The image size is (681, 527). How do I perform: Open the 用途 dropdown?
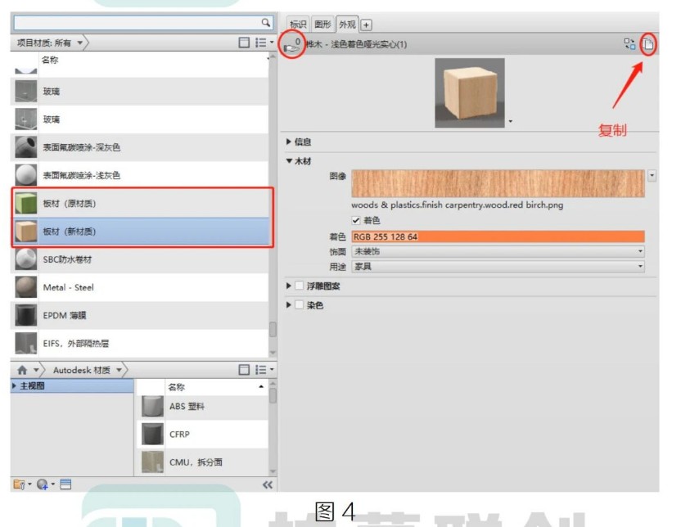pos(498,267)
